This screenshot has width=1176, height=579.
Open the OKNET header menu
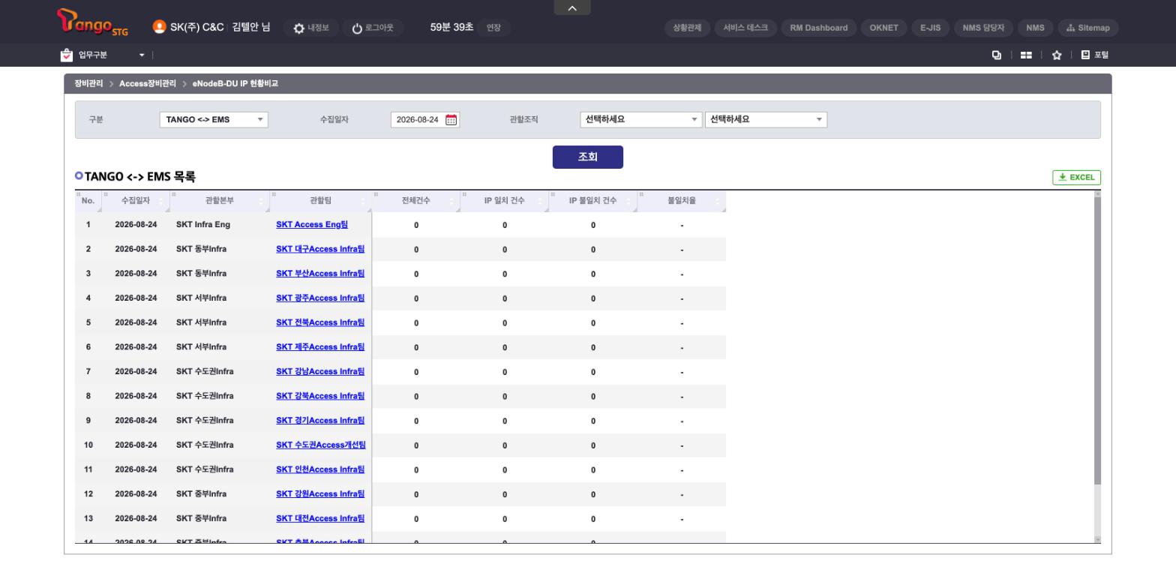pyautogui.click(x=883, y=28)
